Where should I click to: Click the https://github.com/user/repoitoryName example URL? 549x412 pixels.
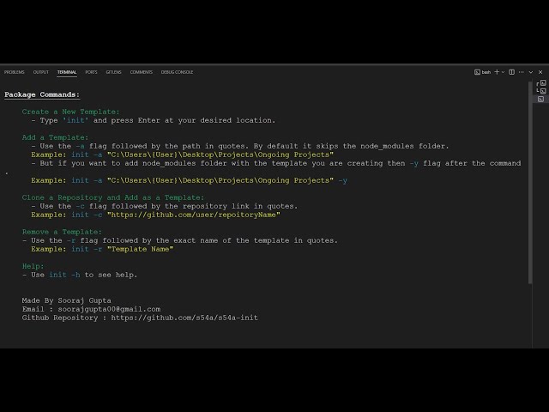click(194, 215)
